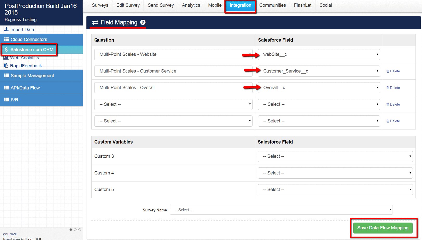Click Save Data-Flow Mapping button

383,228
